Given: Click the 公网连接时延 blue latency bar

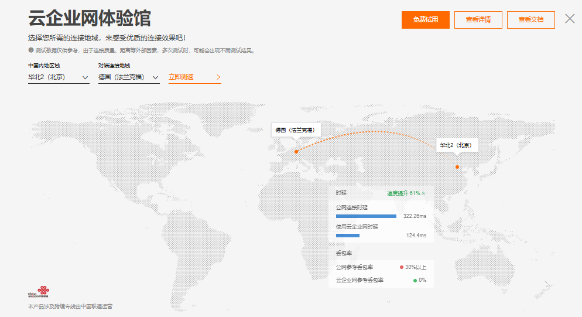Looking at the screenshot, I should click(366, 216).
